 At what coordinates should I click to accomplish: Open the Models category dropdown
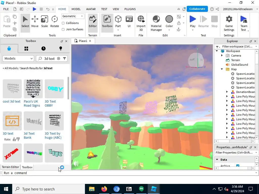coord(18,59)
